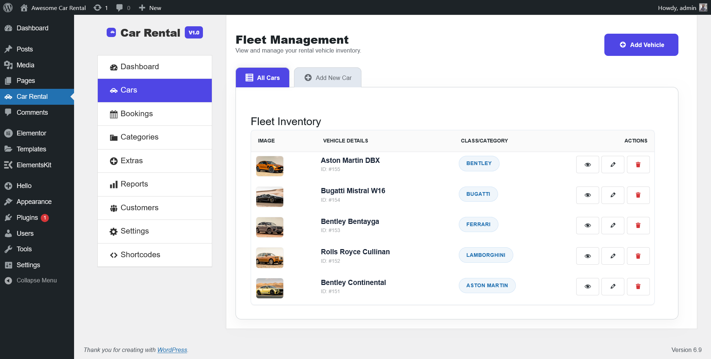The width and height of the screenshot is (711, 359).
Task: Open the WordPress link in the footer
Action: click(172, 350)
